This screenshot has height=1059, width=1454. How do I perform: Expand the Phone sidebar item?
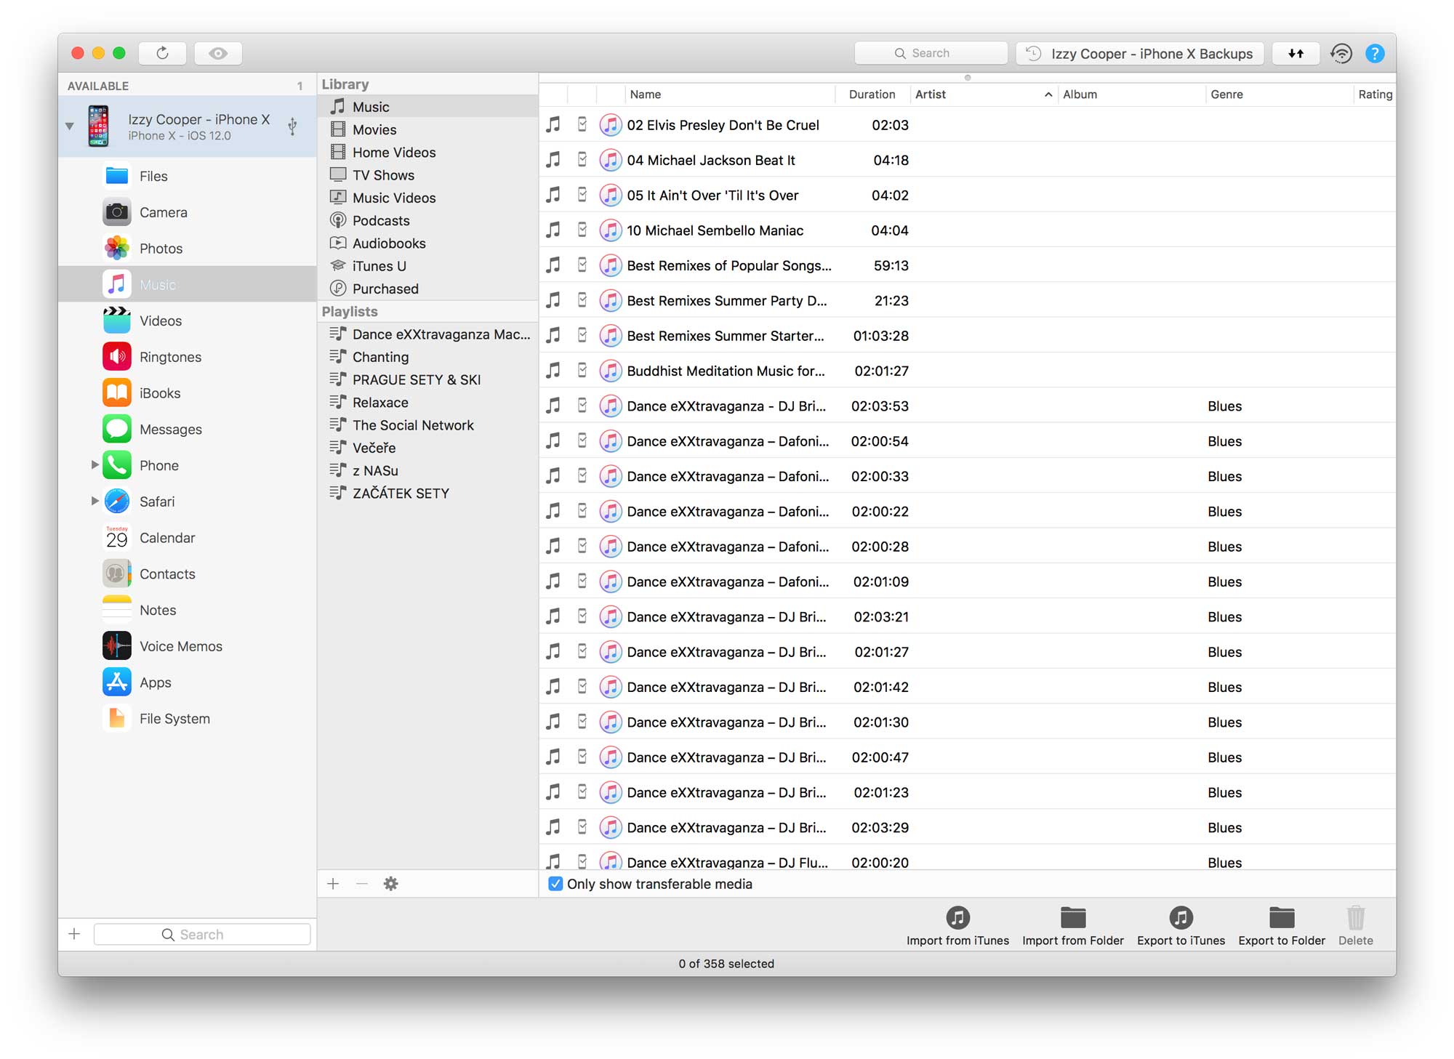click(x=95, y=464)
